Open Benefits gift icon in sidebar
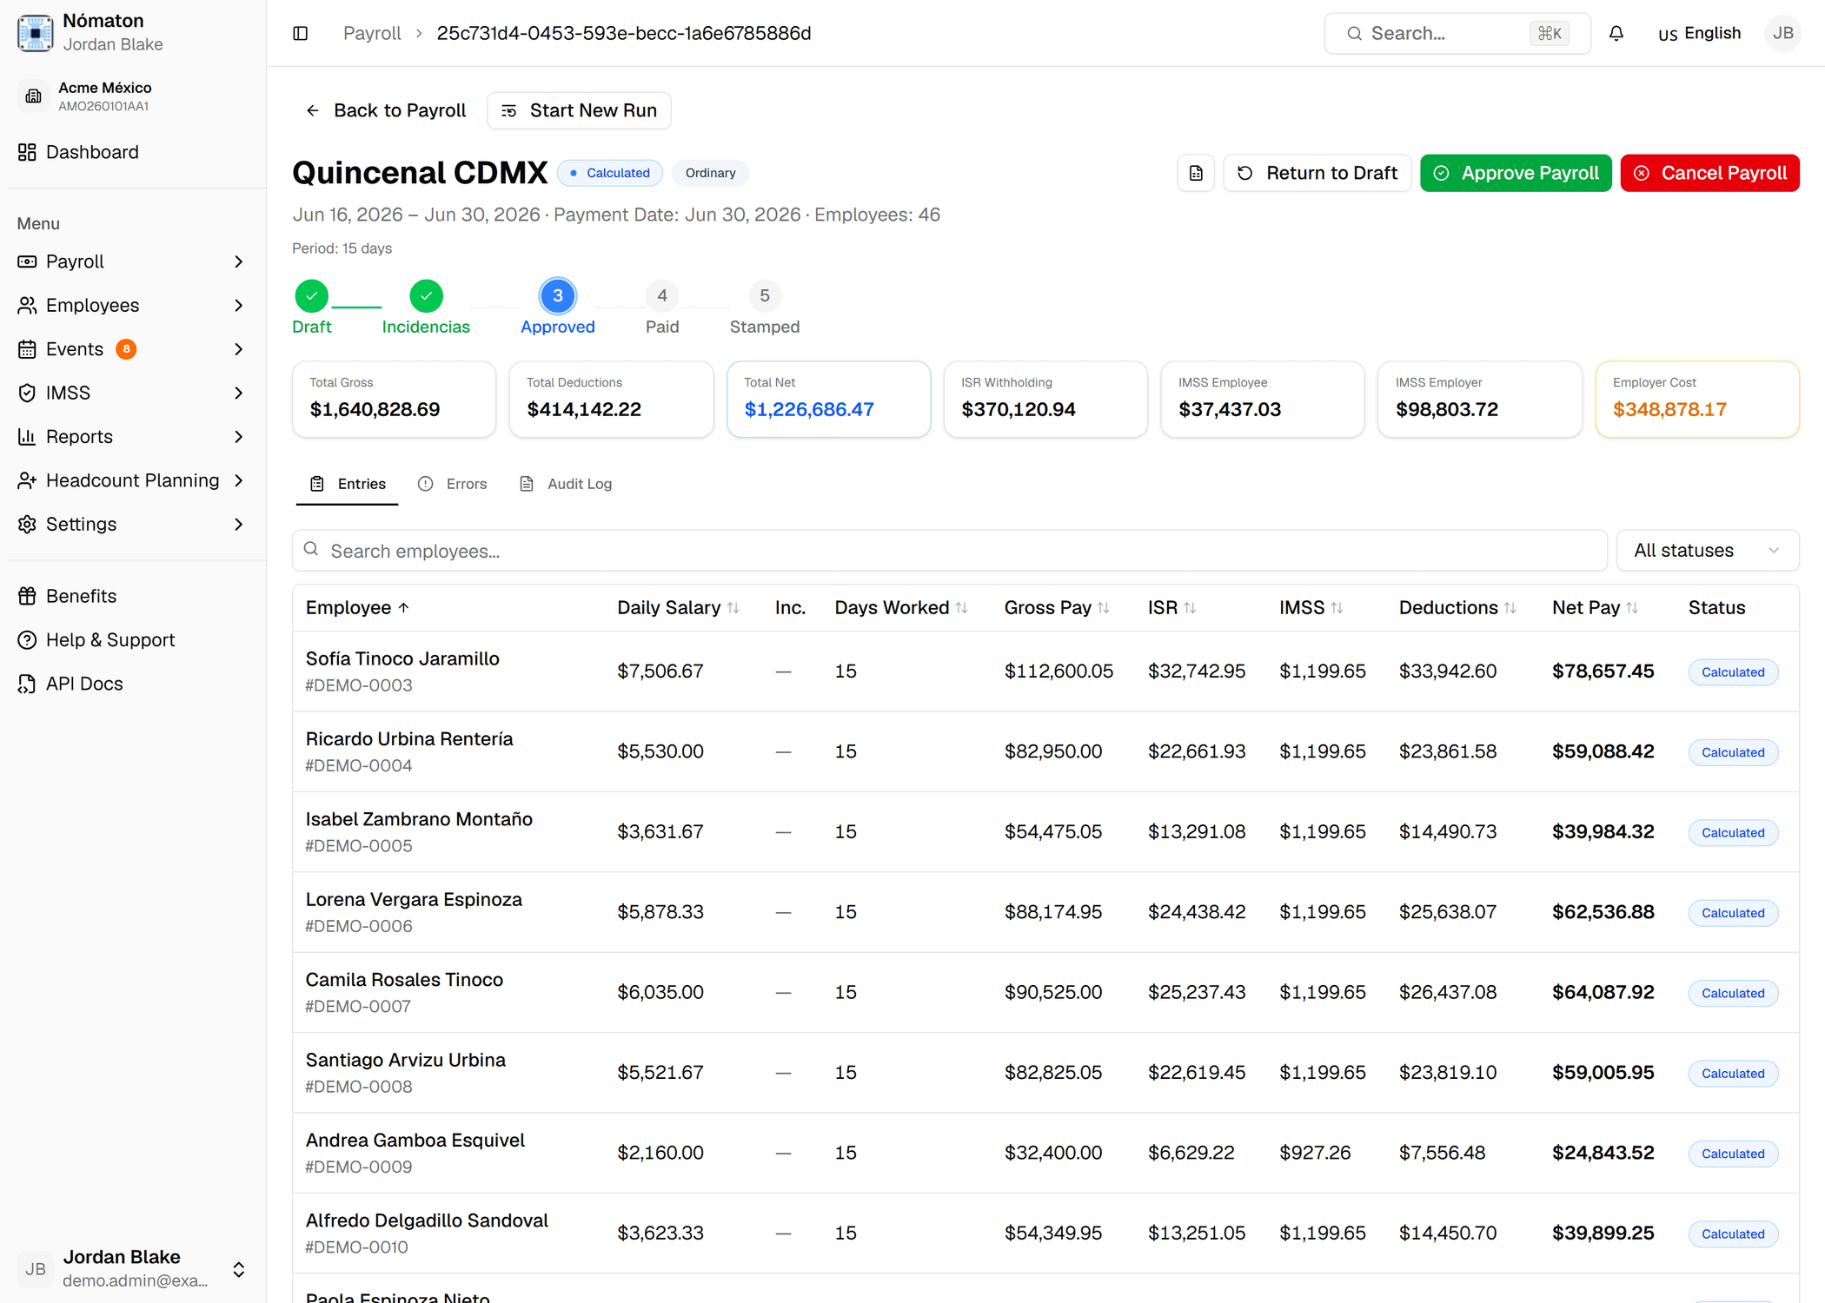The image size is (1825, 1303). tap(27, 596)
